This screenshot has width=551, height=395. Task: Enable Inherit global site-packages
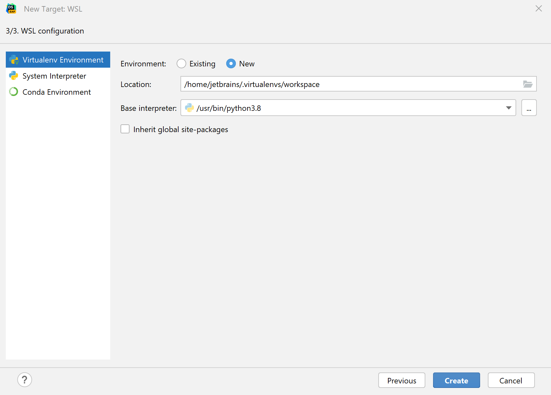point(125,129)
